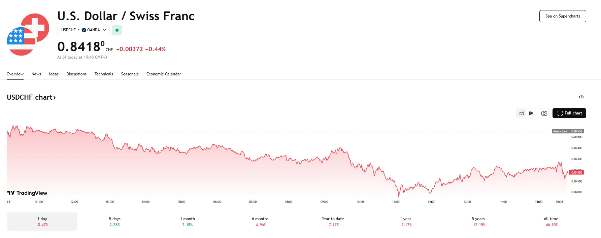Image resolution: width=601 pixels, height=238 pixels.
Task: Open the USDCHF OANDA source dropdown
Action: pyautogui.click(x=84, y=30)
